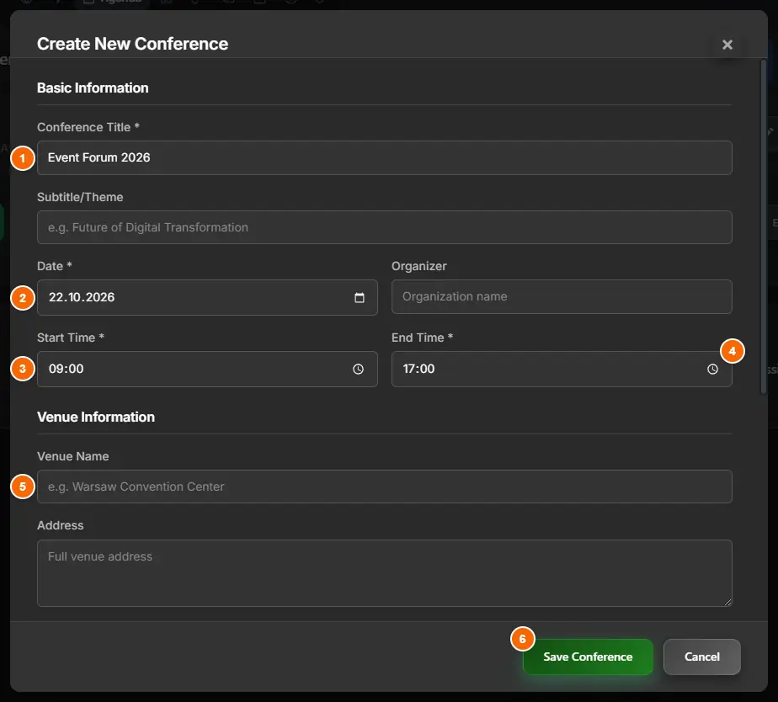778x702 pixels.
Task: Click the End Time label
Action: point(422,338)
